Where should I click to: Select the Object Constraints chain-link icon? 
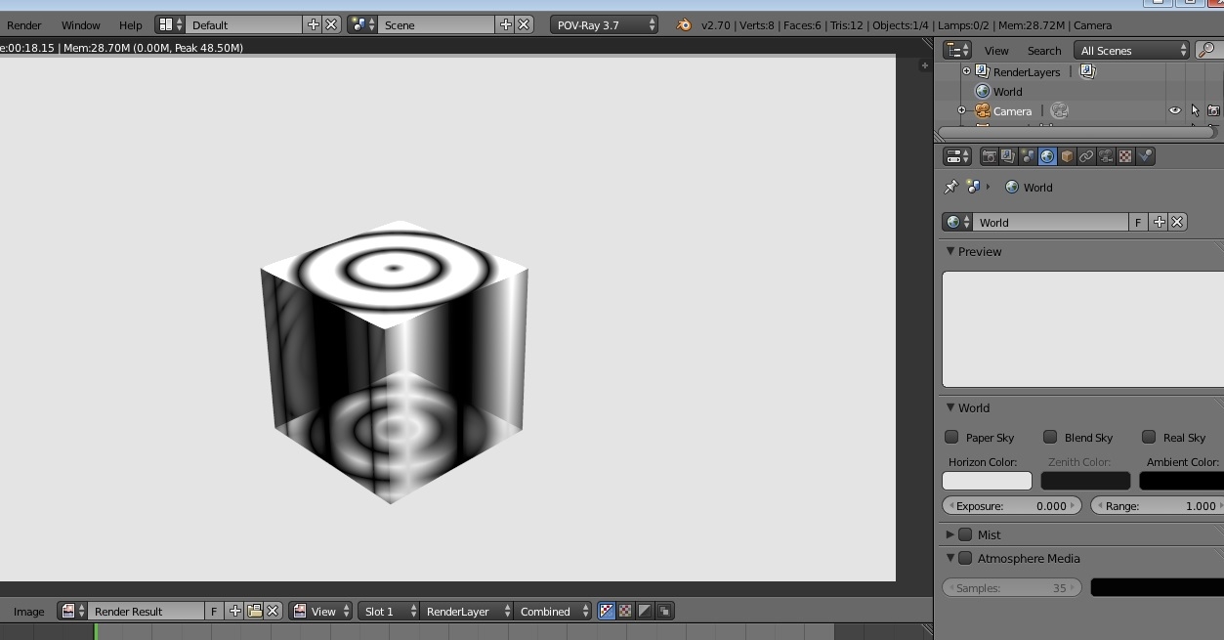1086,156
